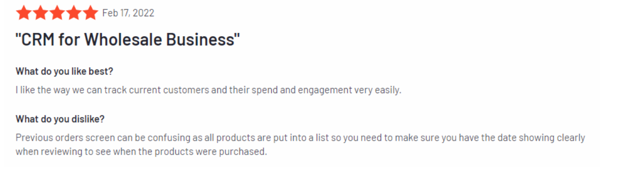Click the "What do you dislike?" heading
This screenshot has width=619, height=175.
(x=60, y=119)
